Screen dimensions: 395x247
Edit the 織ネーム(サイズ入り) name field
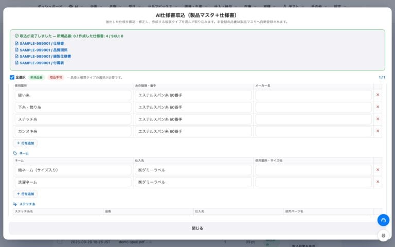[x=73, y=170]
